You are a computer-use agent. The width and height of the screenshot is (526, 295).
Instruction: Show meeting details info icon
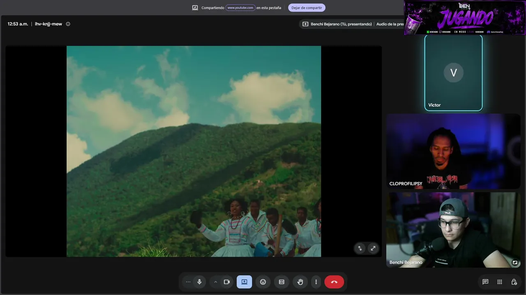[68, 24]
